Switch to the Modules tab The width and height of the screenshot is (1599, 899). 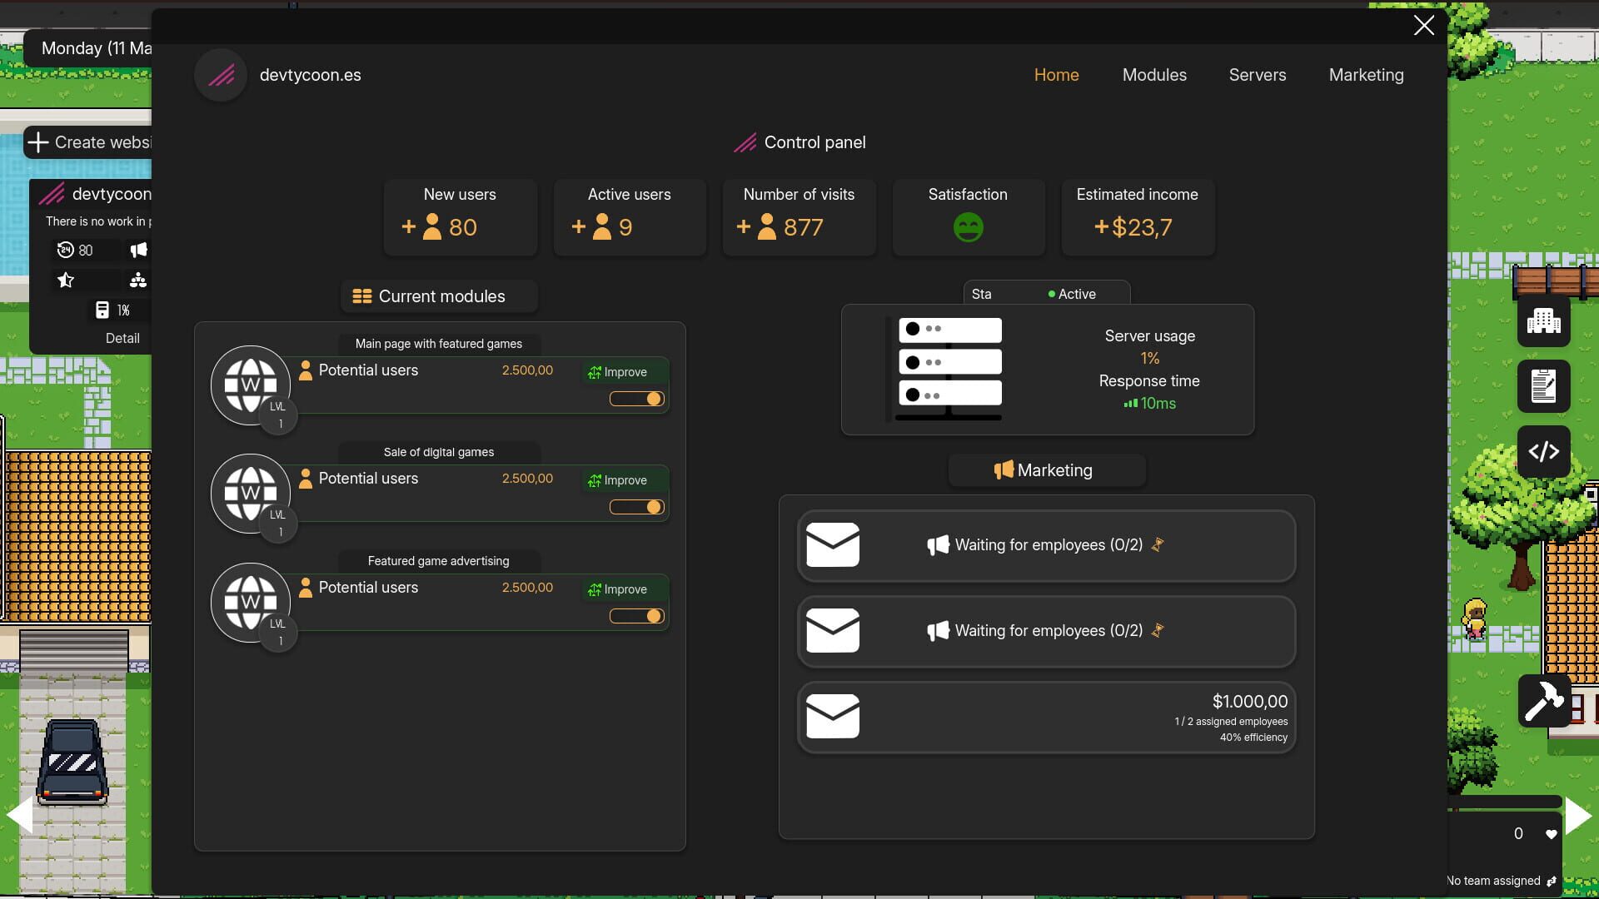[x=1154, y=75]
